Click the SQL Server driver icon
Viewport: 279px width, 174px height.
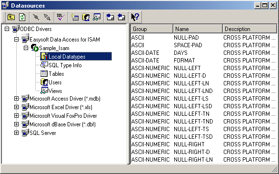coord(25,133)
